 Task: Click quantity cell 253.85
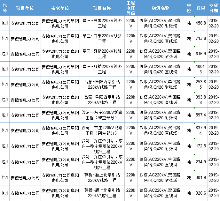pos(201,85)
